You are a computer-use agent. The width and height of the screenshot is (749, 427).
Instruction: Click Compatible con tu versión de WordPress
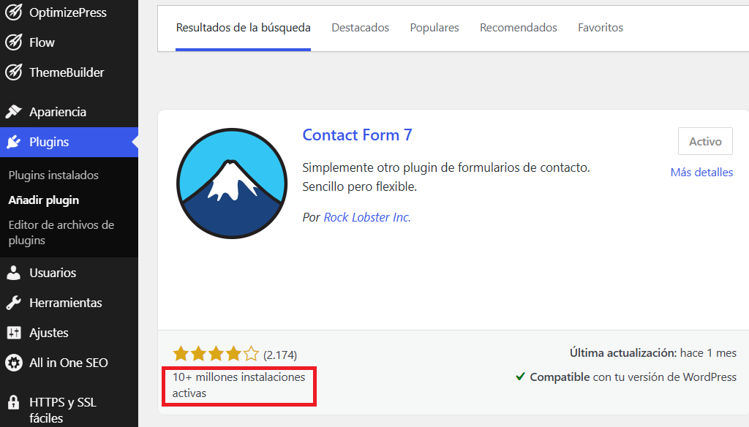click(633, 377)
